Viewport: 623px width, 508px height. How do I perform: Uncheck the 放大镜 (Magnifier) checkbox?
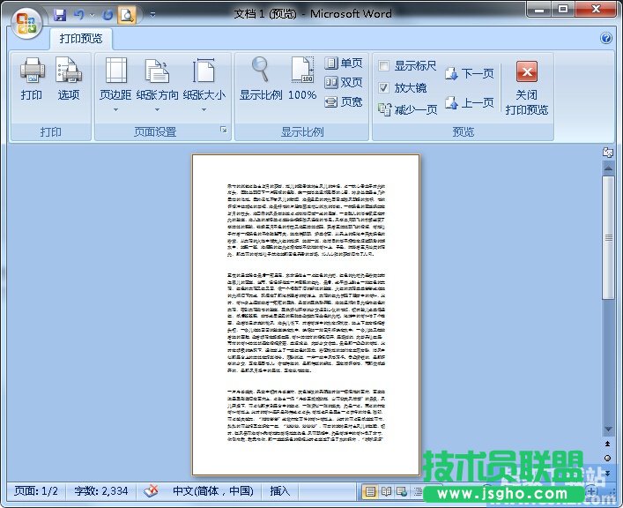pyautogui.click(x=384, y=88)
